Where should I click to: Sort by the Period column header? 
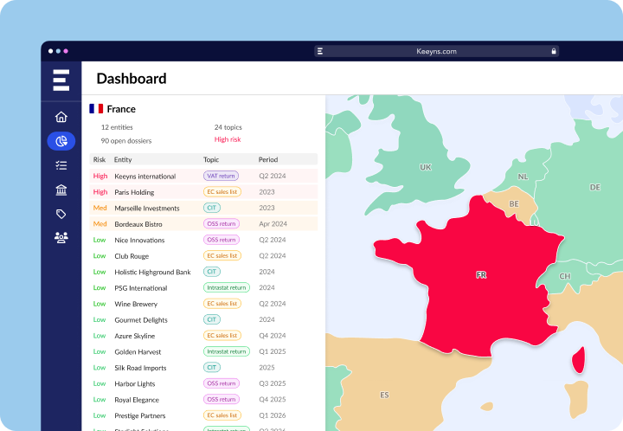coord(268,159)
